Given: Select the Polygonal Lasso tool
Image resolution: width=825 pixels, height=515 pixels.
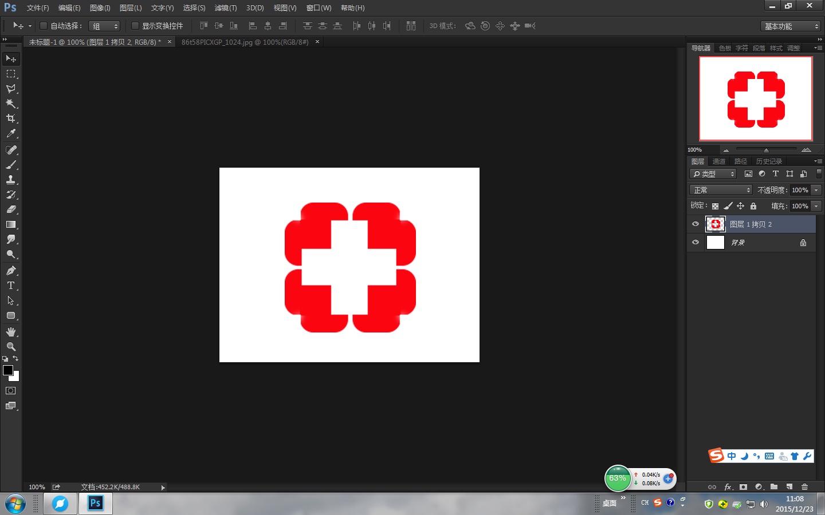Looking at the screenshot, I should tap(11, 89).
